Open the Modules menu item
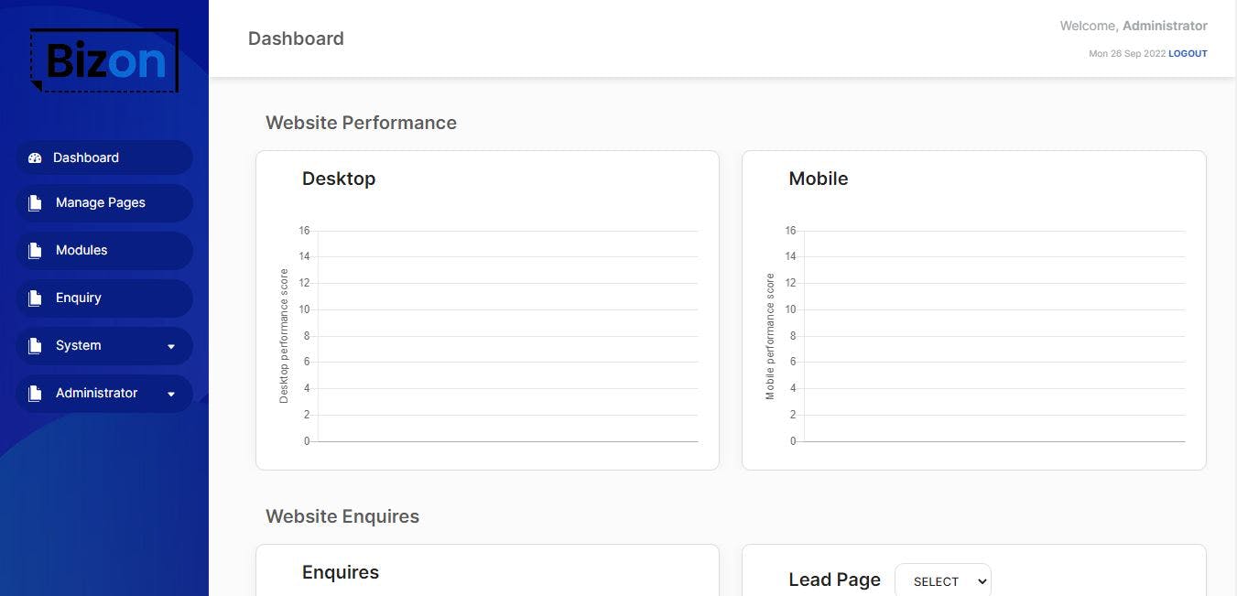 [x=81, y=250]
